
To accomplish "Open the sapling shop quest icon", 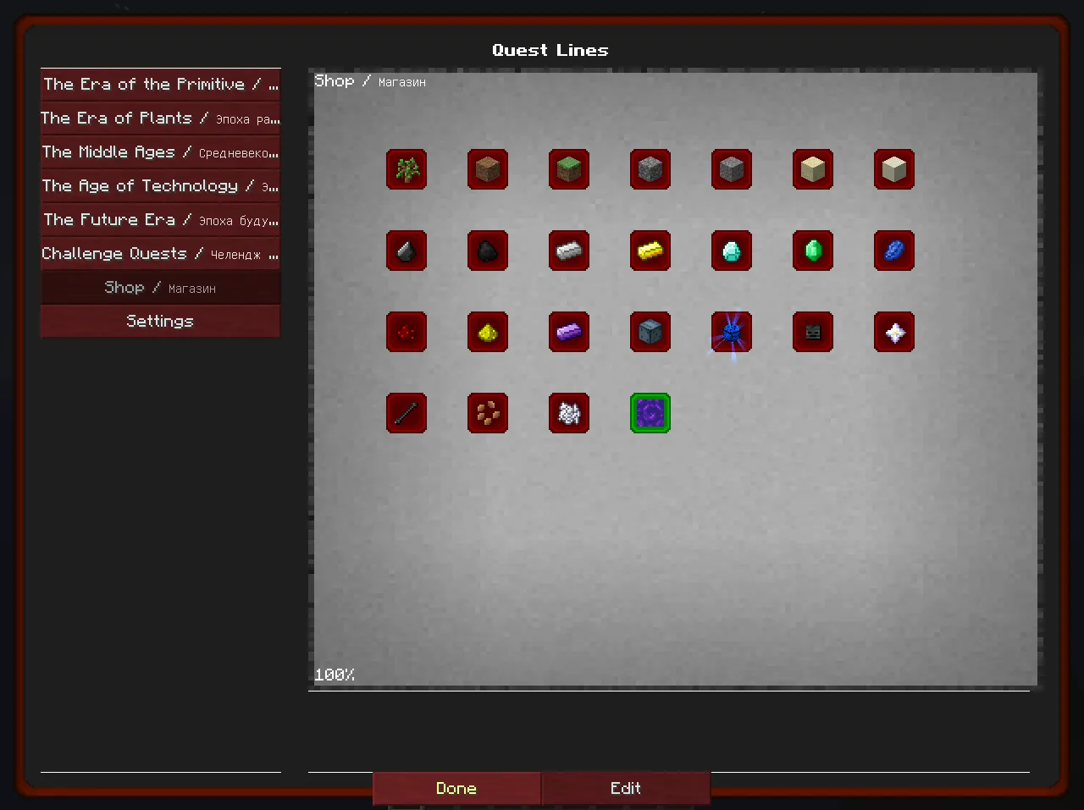I will tap(406, 169).
